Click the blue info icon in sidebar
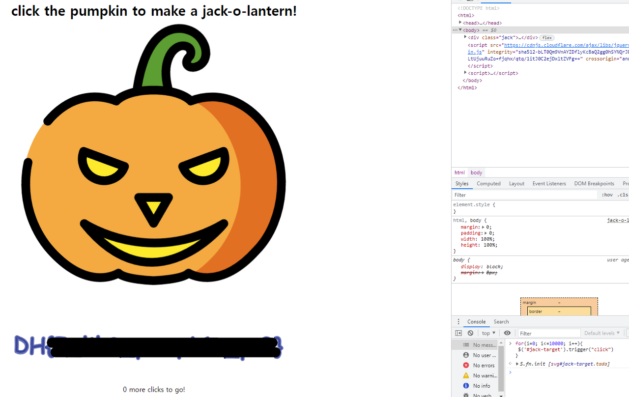The width and height of the screenshot is (629, 397). coord(466,386)
